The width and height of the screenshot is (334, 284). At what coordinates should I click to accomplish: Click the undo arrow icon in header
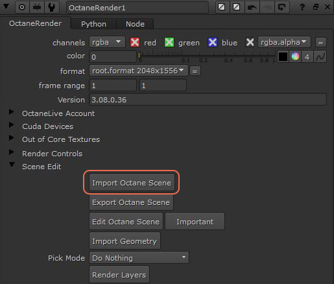point(252,7)
